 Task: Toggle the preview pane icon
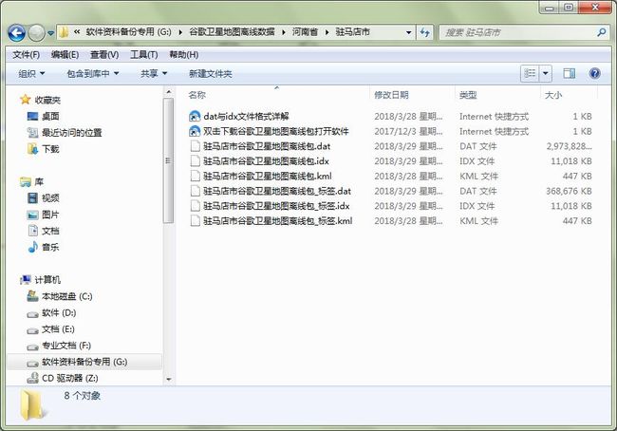[x=569, y=73]
